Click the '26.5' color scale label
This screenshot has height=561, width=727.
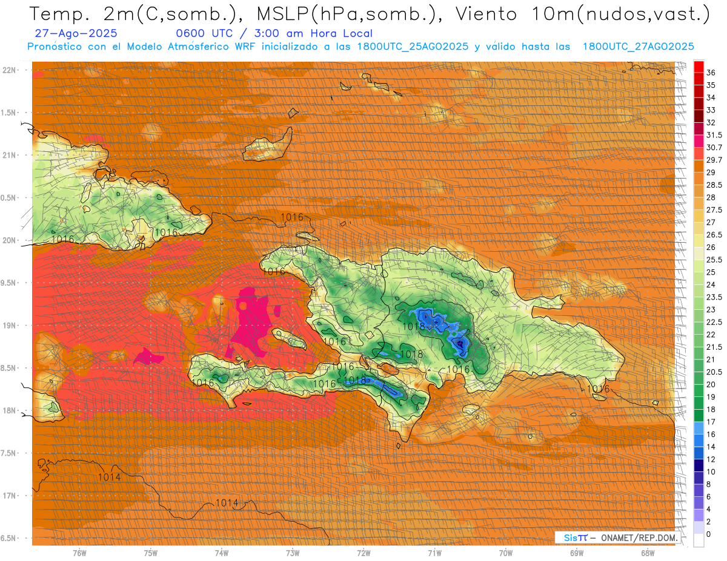[x=714, y=235]
